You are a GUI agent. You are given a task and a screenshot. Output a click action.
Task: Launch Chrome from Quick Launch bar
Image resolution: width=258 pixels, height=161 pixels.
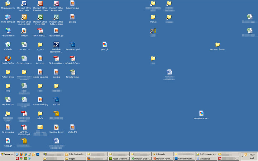(x=21, y=158)
